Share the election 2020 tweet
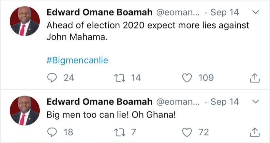 255,78
